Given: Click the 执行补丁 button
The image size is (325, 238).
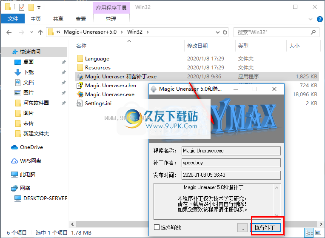Looking at the screenshot, I should (x=265, y=228).
